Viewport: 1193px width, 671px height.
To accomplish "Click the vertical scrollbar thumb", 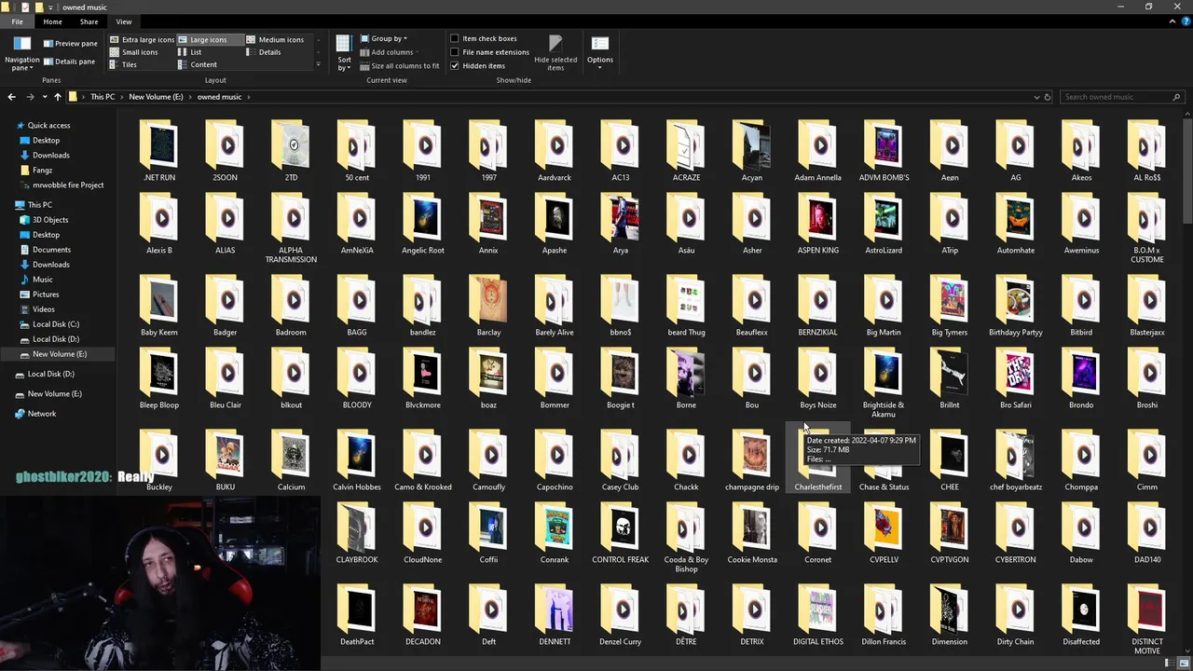I will [1187, 172].
